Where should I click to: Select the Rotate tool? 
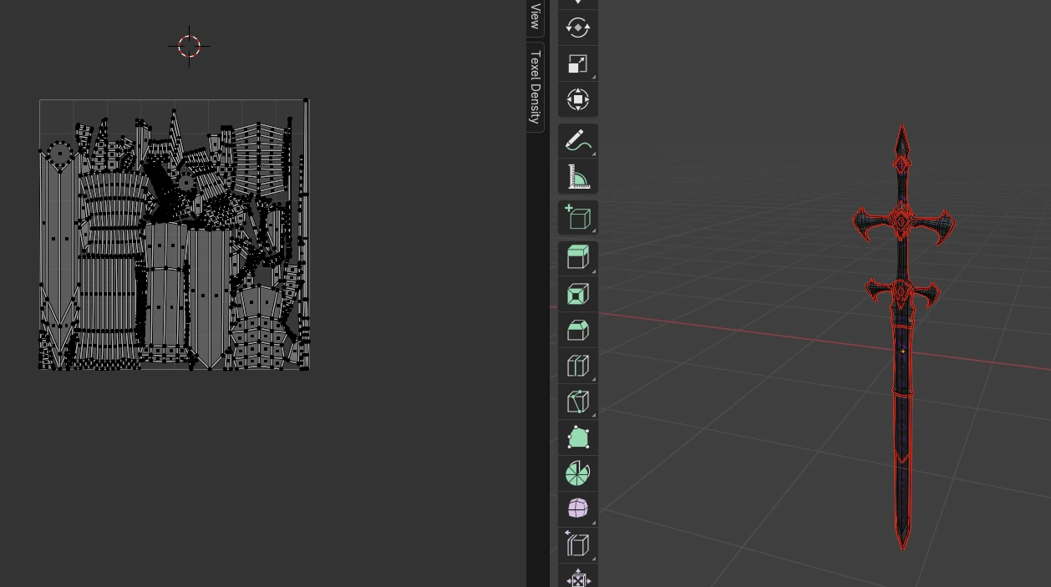click(x=577, y=28)
